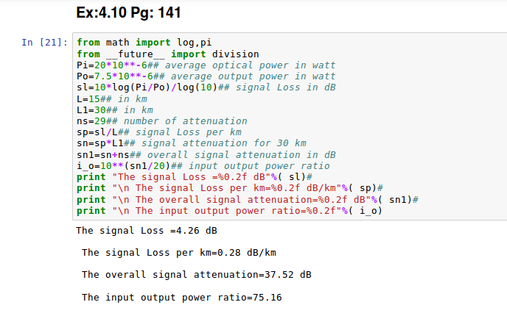This screenshot has width=507, height=316.
Task: Click the output 'overall signal attenuation=37.52 dB'
Action: [x=196, y=275]
